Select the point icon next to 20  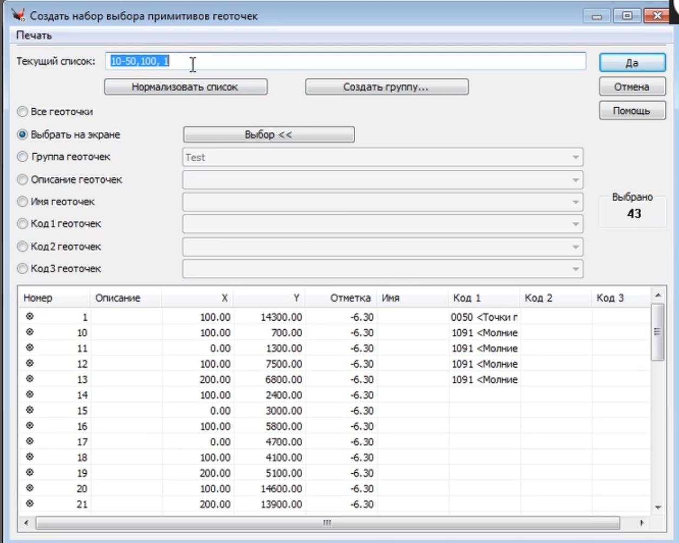click(x=30, y=488)
